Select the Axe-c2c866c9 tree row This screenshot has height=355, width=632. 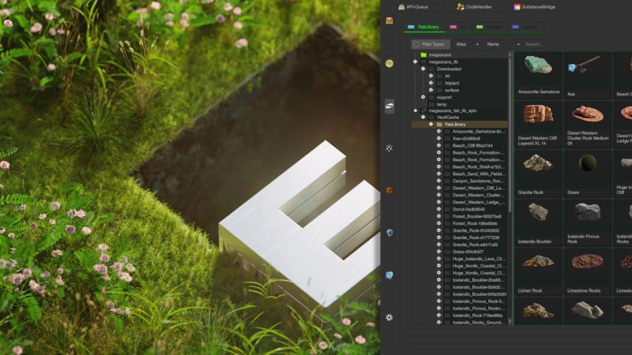(460, 139)
